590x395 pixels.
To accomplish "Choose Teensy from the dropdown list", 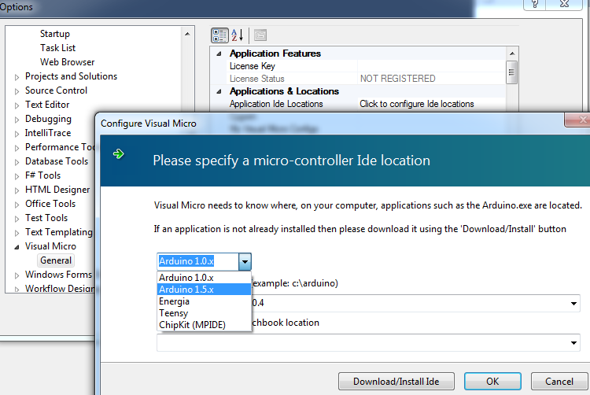I will click(x=204, y=313).
